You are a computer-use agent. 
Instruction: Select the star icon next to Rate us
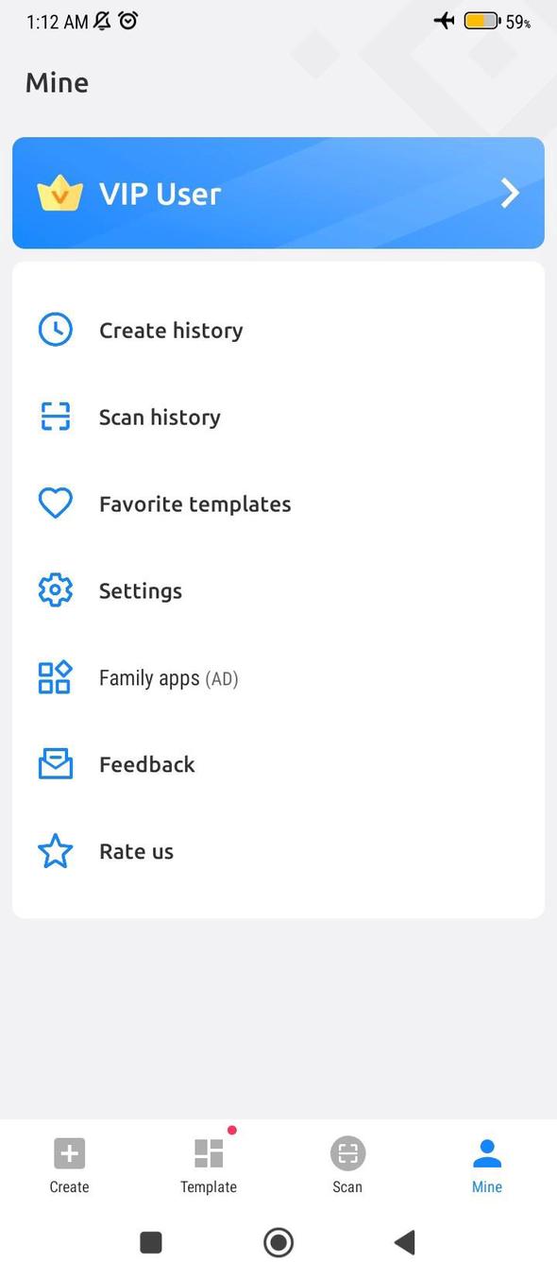55,850
